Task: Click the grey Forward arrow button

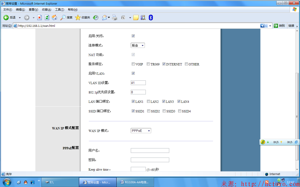Action: coord(27,18)
